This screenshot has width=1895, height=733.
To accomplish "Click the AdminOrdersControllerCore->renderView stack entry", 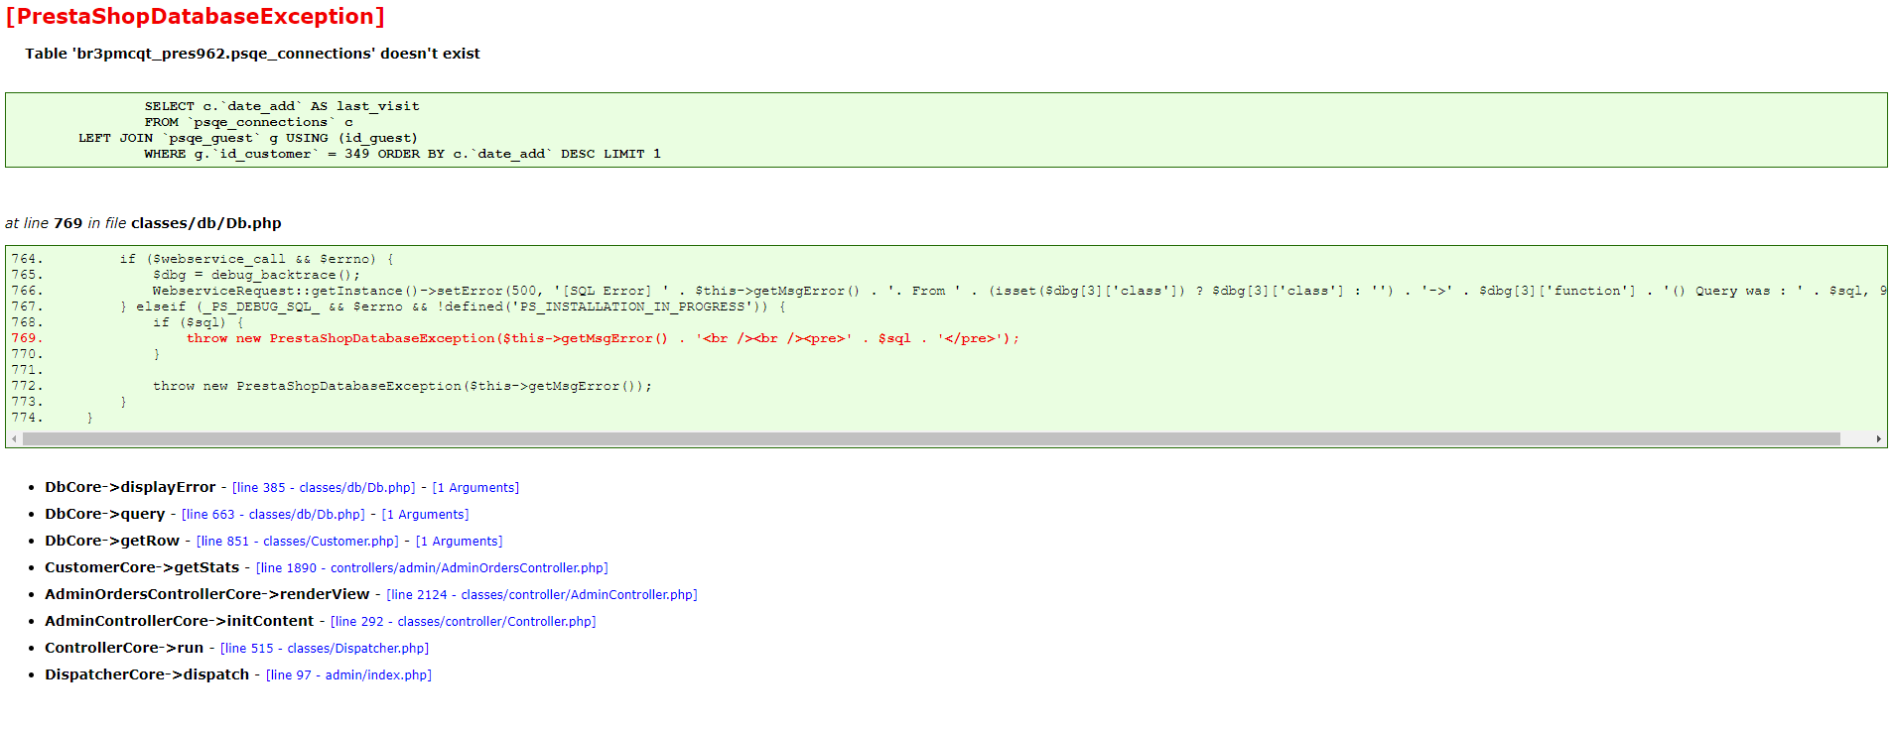I will click(x=206, y=595).
